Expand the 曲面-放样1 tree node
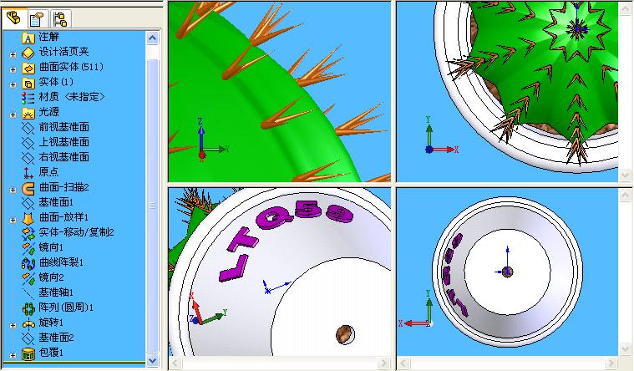Screen dimensions: 634x371 click(x=13, y=220)
